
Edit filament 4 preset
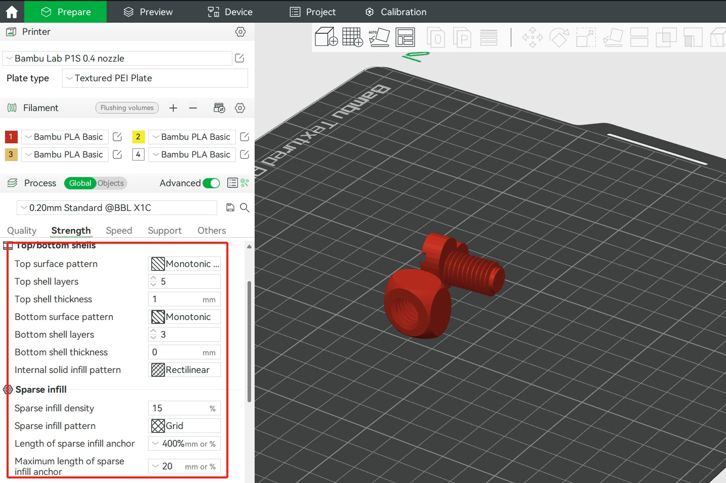[245, 154]
